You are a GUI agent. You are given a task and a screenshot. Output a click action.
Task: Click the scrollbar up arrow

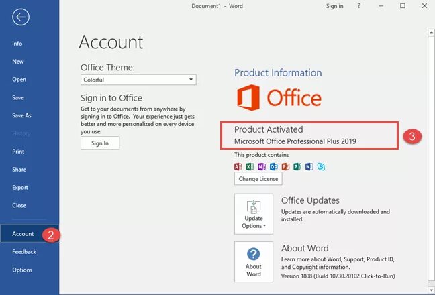[431, 32]
